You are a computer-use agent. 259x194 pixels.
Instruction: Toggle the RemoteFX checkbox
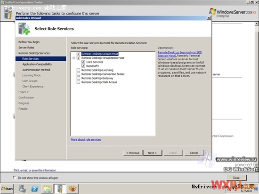point(83,66)
